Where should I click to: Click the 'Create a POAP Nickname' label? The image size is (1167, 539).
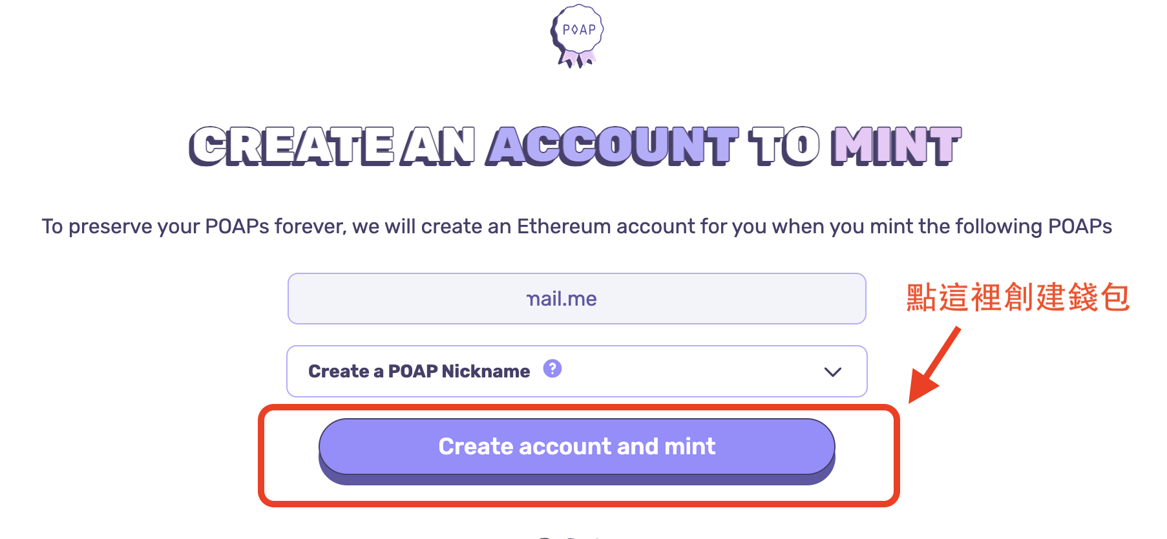tap(419, 372)
